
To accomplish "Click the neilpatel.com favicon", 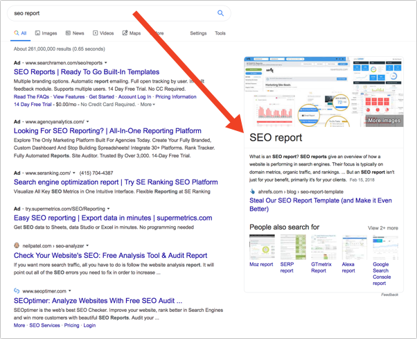I will point(17,245).
